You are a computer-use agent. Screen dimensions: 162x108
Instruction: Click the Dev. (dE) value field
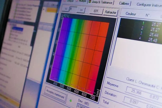[82, 106]
